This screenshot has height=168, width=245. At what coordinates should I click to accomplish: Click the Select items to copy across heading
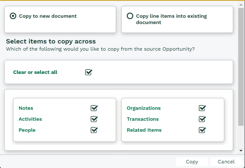click(51, 41)
